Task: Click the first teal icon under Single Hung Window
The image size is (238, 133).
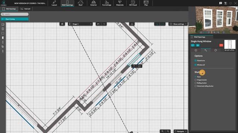Action: pos(193,45)
